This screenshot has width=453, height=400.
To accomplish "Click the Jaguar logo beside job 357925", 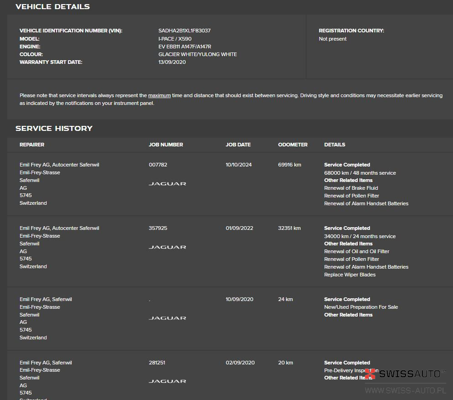I will [167, 247].
